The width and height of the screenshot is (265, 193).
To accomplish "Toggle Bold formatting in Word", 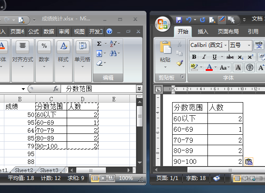I will pos(194,57).
